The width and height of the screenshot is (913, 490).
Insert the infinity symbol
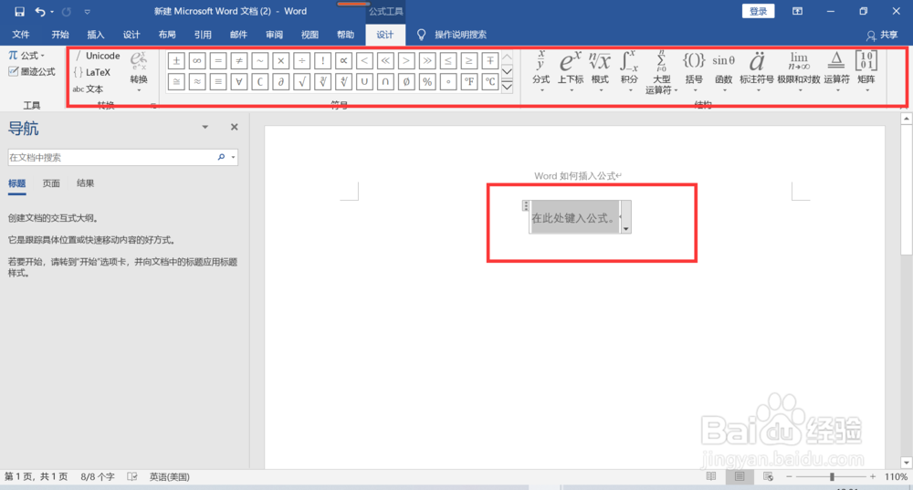(x=197, y=60)
